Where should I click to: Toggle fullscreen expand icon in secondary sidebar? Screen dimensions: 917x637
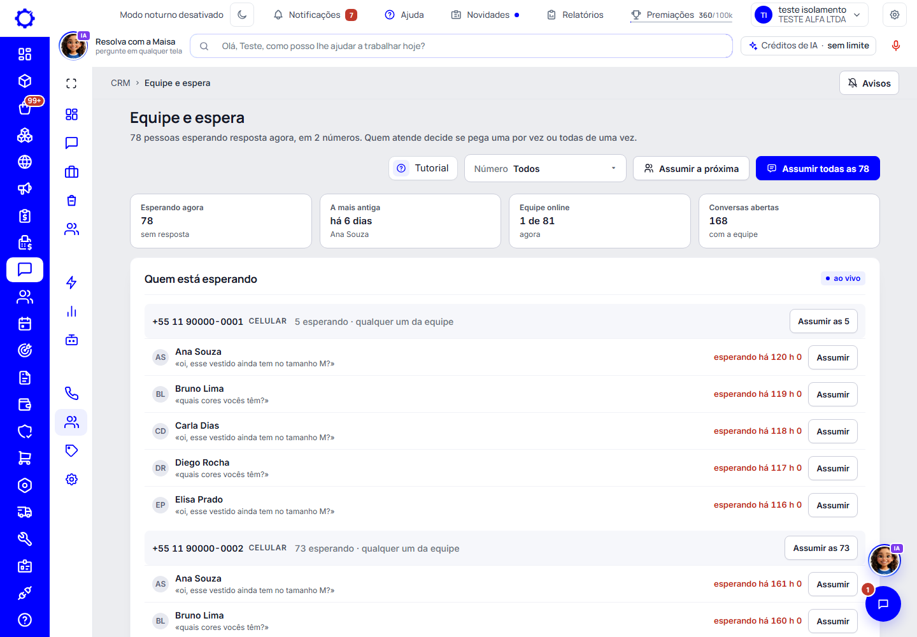pos(71,83)
